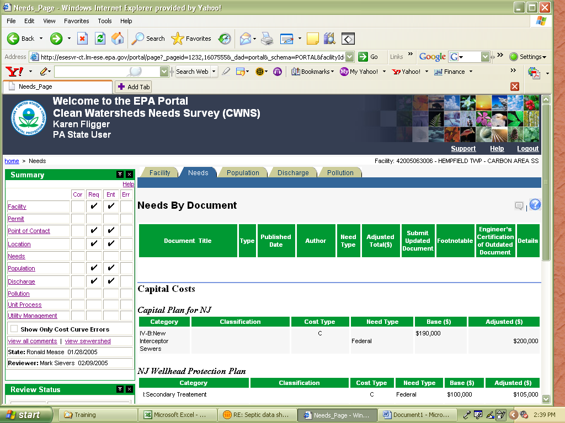Viewport: 565px width, 423px height.
Task: Click Facility row Req checkmark box
Action: click(x=94, y=207)
